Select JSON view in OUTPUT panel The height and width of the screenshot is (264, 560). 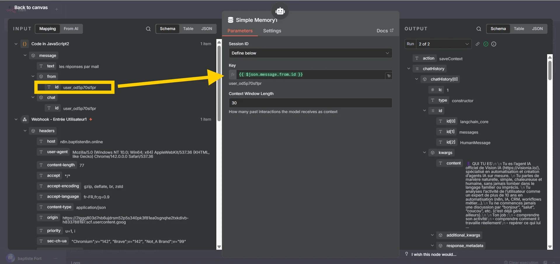[537, 29]
